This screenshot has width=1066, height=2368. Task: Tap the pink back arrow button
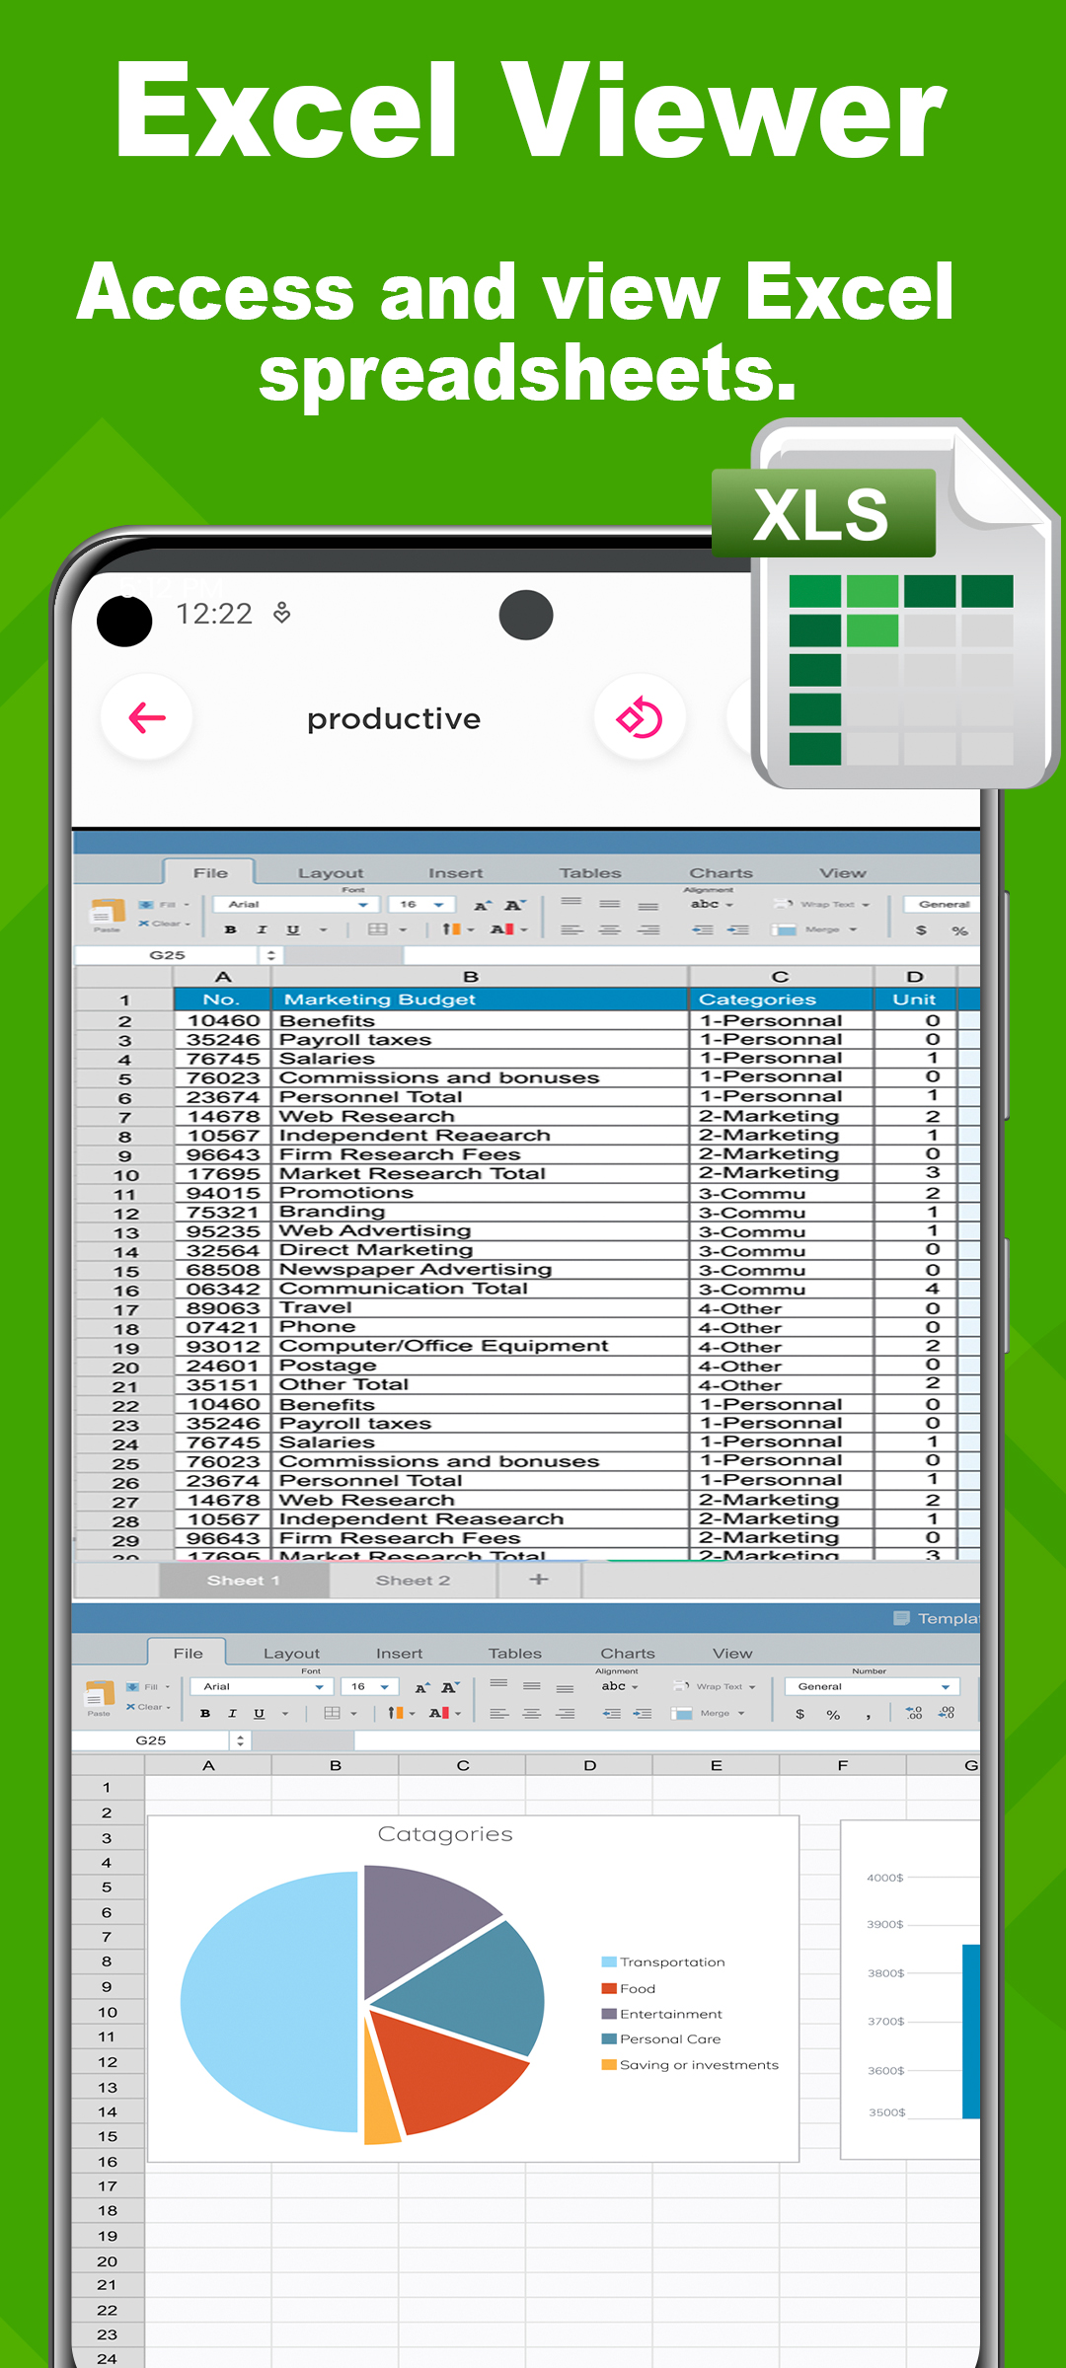[147, 717]
